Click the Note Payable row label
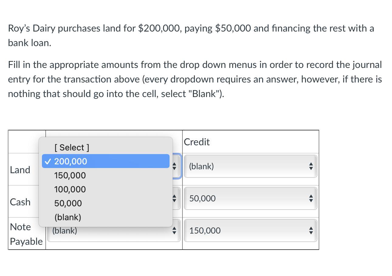392x276 pixels. tap(26, 234)
